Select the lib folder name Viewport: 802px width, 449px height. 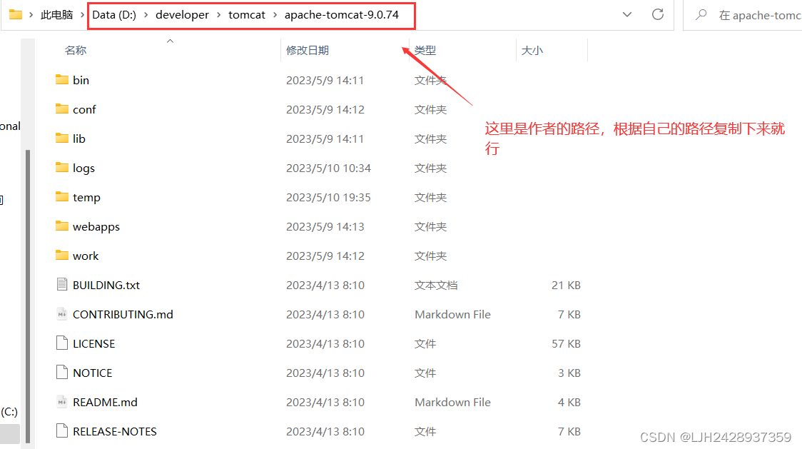pos(79,138)
